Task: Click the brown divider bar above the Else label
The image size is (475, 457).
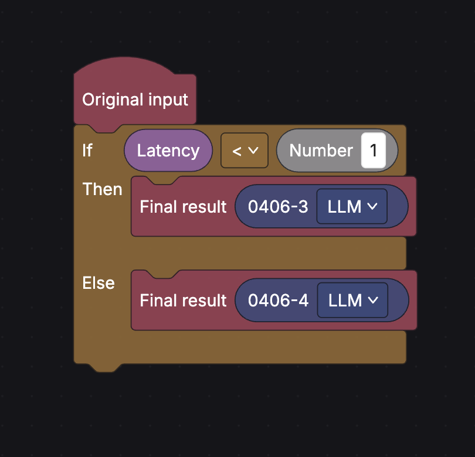Action: coord(264,253)
